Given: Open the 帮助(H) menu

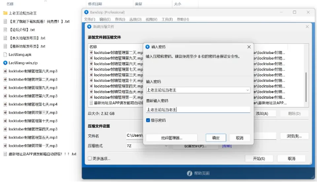Looking at the screenshot, I should [183, 19].
